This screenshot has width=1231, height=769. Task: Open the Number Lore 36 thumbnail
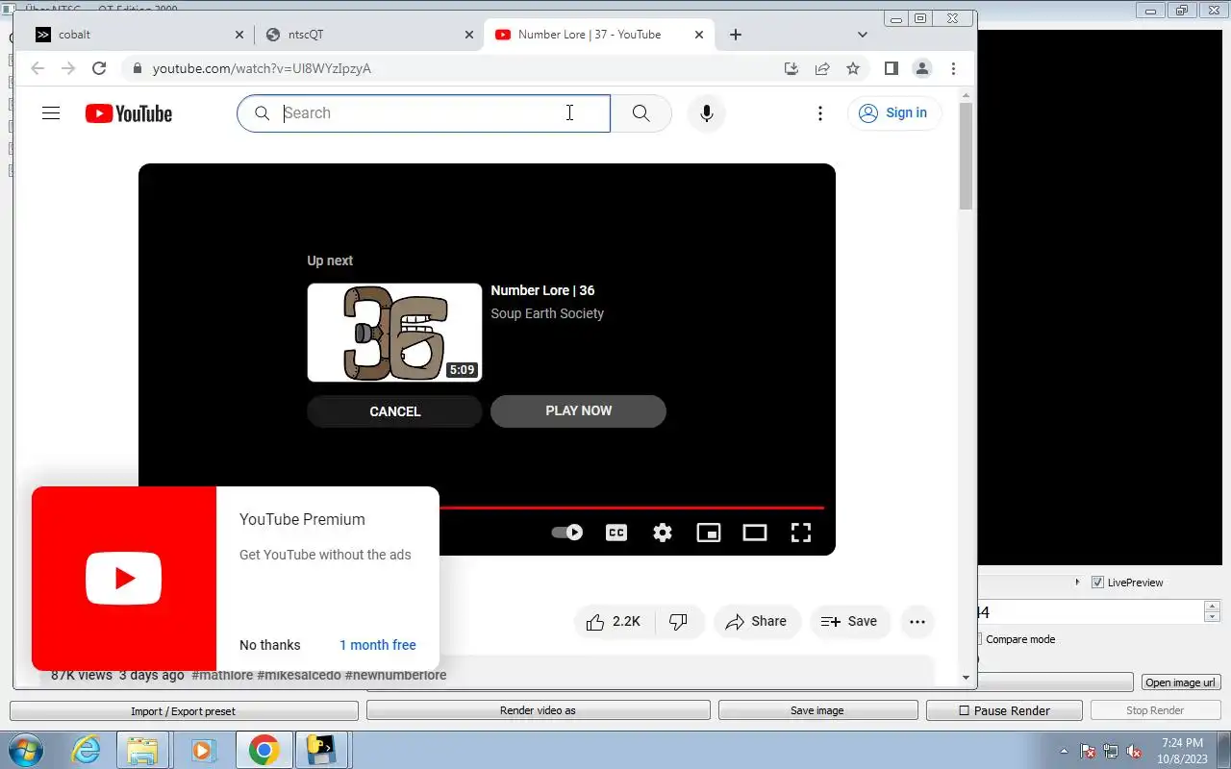(394, 333)
